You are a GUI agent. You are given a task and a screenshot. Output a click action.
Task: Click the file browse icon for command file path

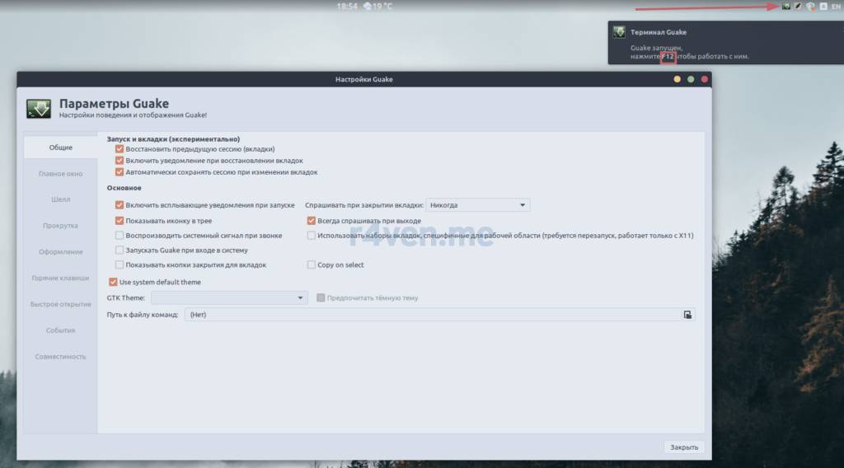click(x=687, y=315)
